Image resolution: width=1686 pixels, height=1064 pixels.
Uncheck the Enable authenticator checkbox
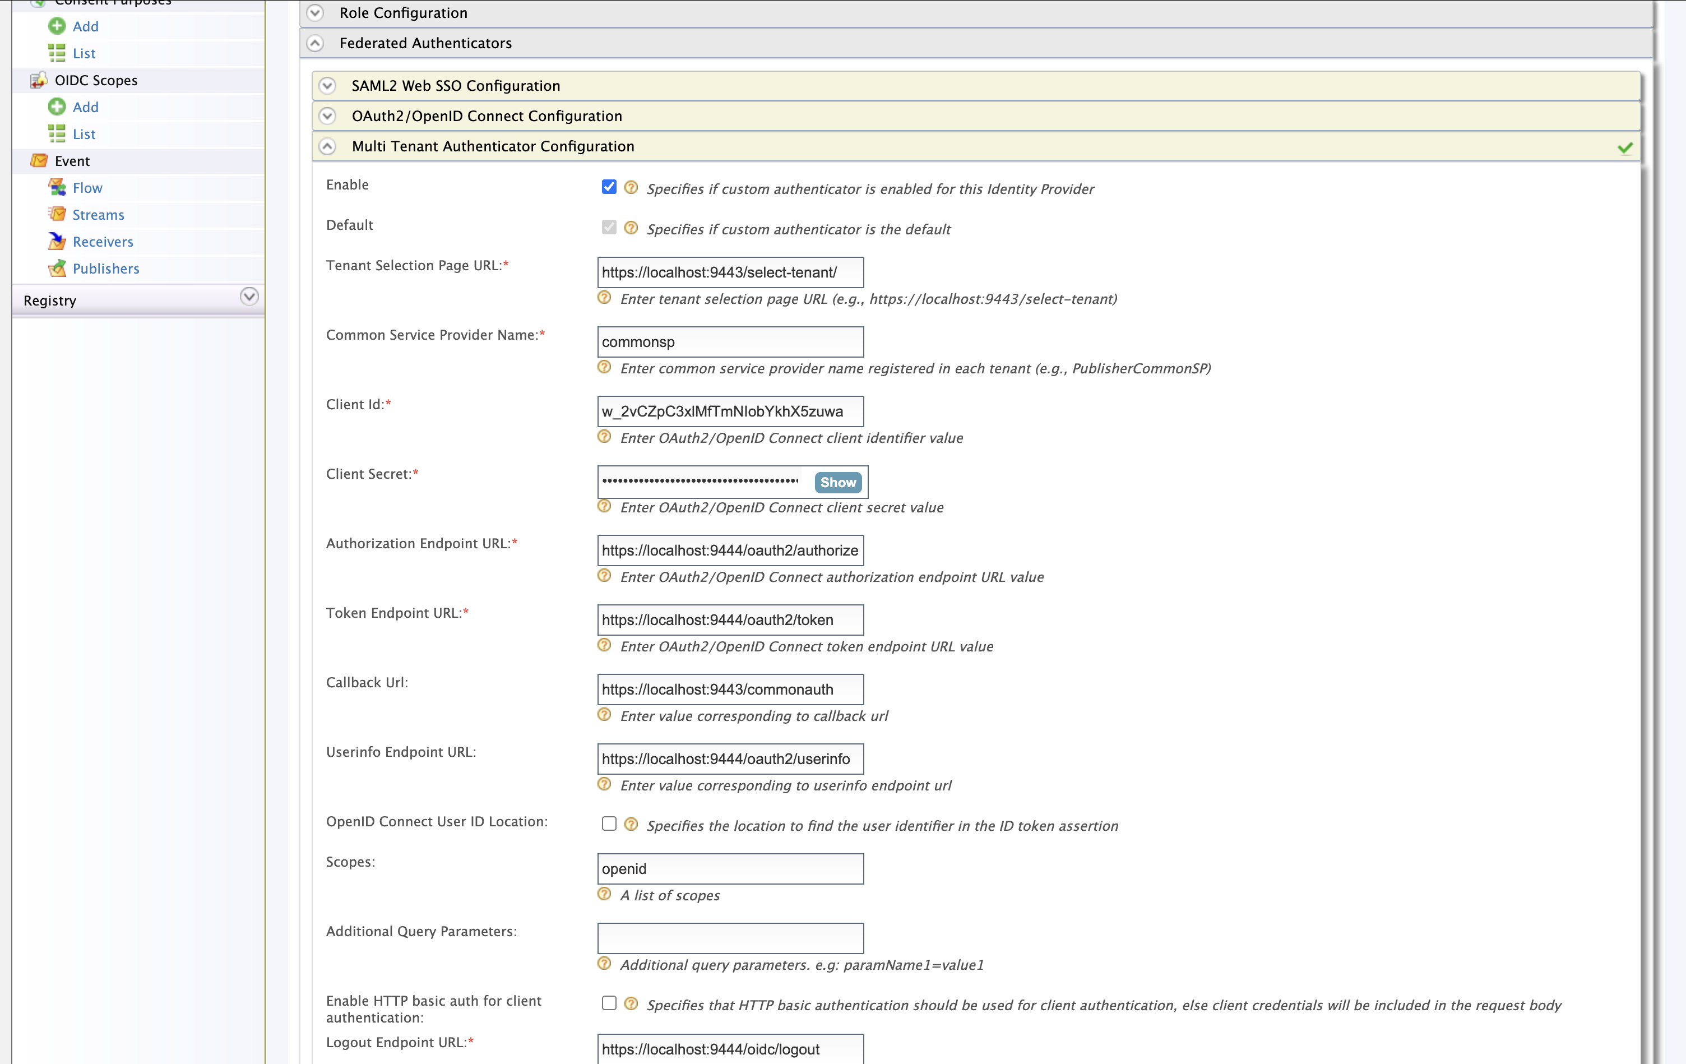click(x=609, y=186)
